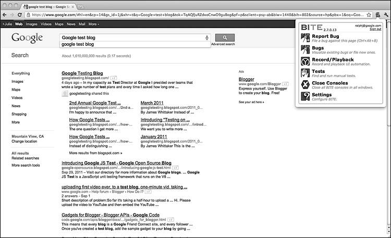Open Introducing "Testing on ... link
This screenshot has width=391, height=238.
pyautogui.click(x=165, y=120)
